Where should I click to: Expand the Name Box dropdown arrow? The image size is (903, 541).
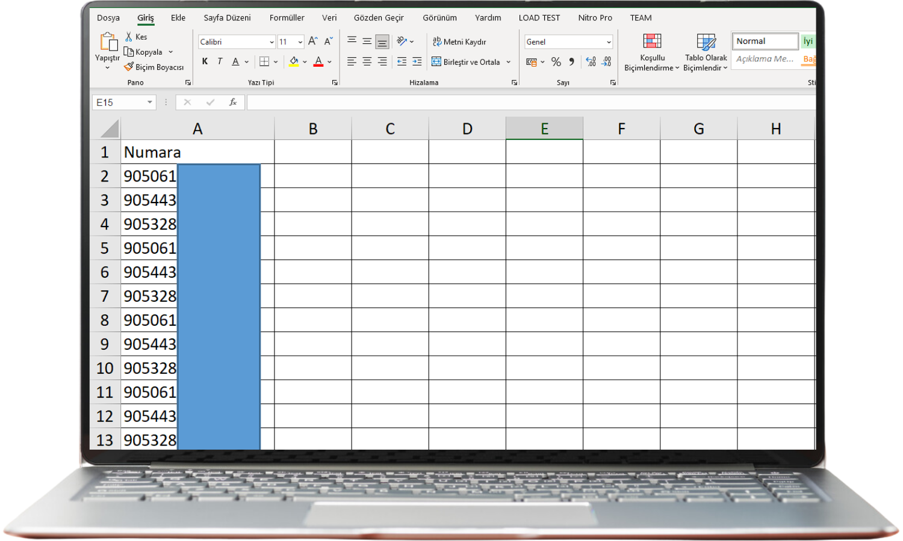coord(150,102)
